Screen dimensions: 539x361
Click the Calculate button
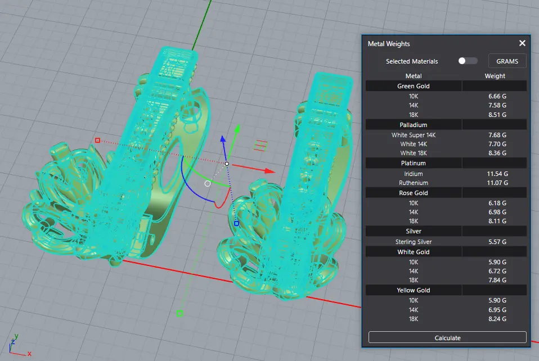click(x=447, y=337)
